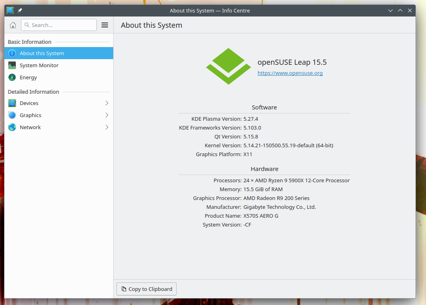This screenshot has height=305, width=426.
Task: Click the System Monitor icon
Action: tap(12, 66)
